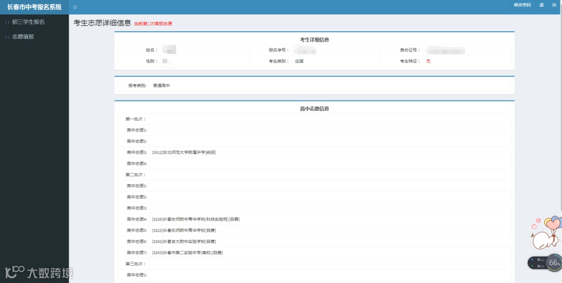
Task: Click the 修改密码 button
Action: coord(522,5)
